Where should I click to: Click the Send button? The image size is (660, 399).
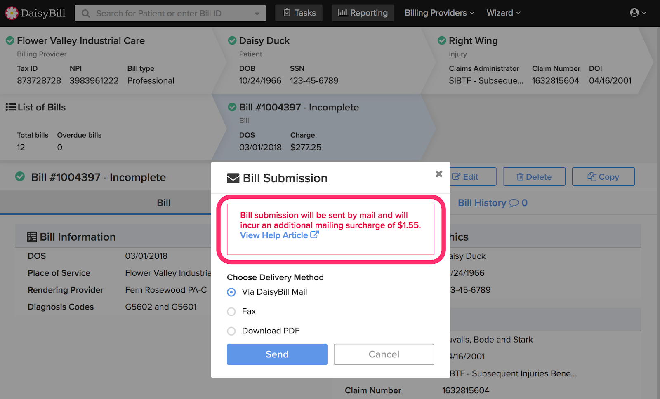[277, 354]
